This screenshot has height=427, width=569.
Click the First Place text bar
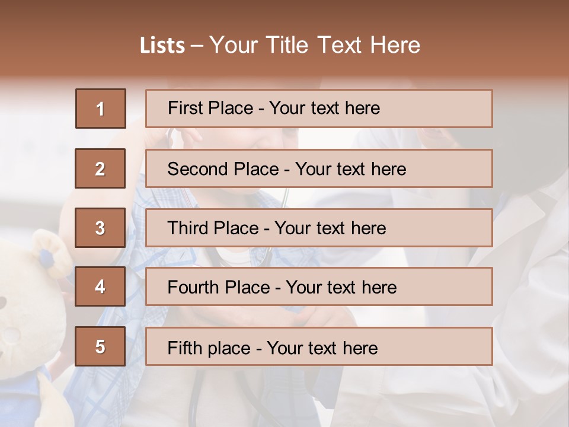(x=319, y=109)
